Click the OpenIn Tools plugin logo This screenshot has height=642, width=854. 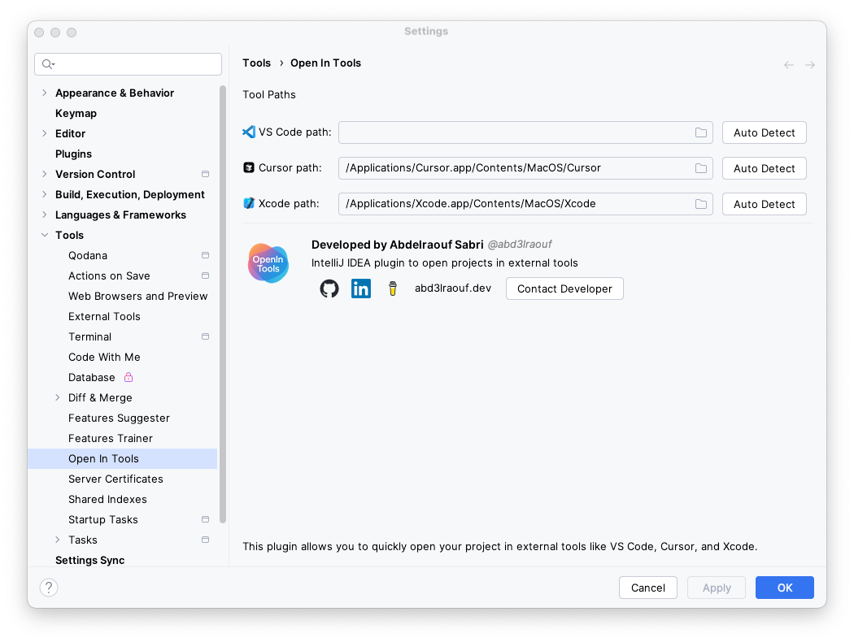[268, 262]
